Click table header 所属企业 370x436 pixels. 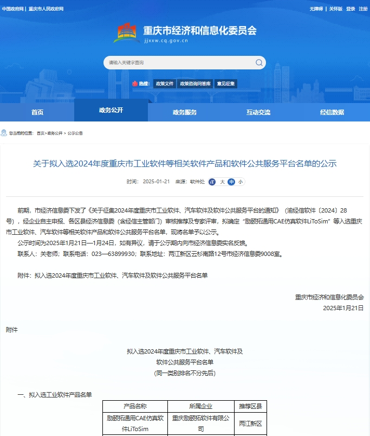click(201, 406)
